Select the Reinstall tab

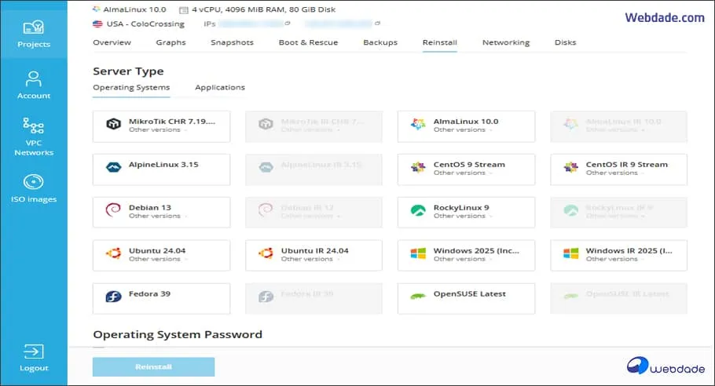point(439,42)
